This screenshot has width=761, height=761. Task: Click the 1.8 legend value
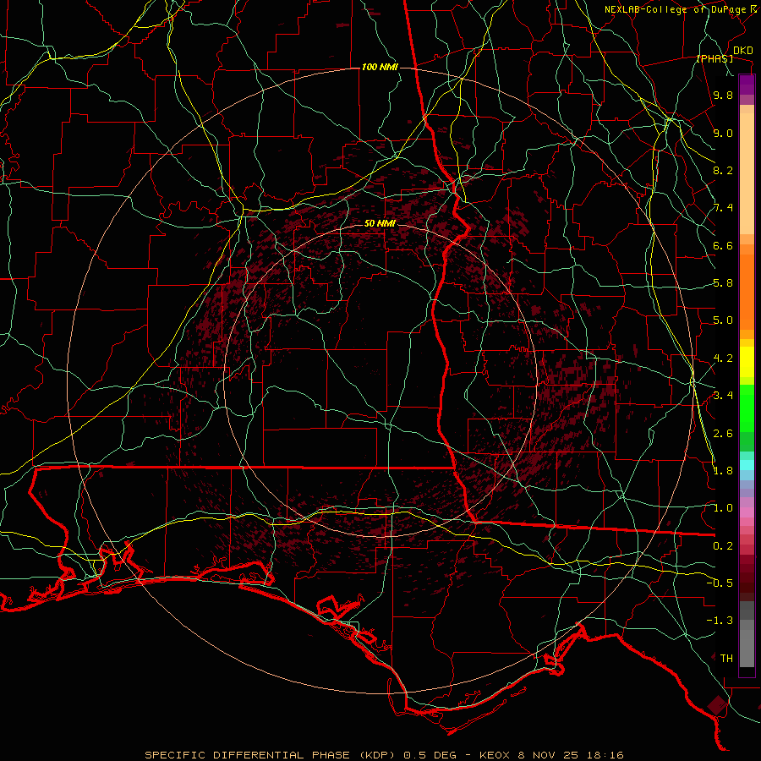tap(723, 471)
